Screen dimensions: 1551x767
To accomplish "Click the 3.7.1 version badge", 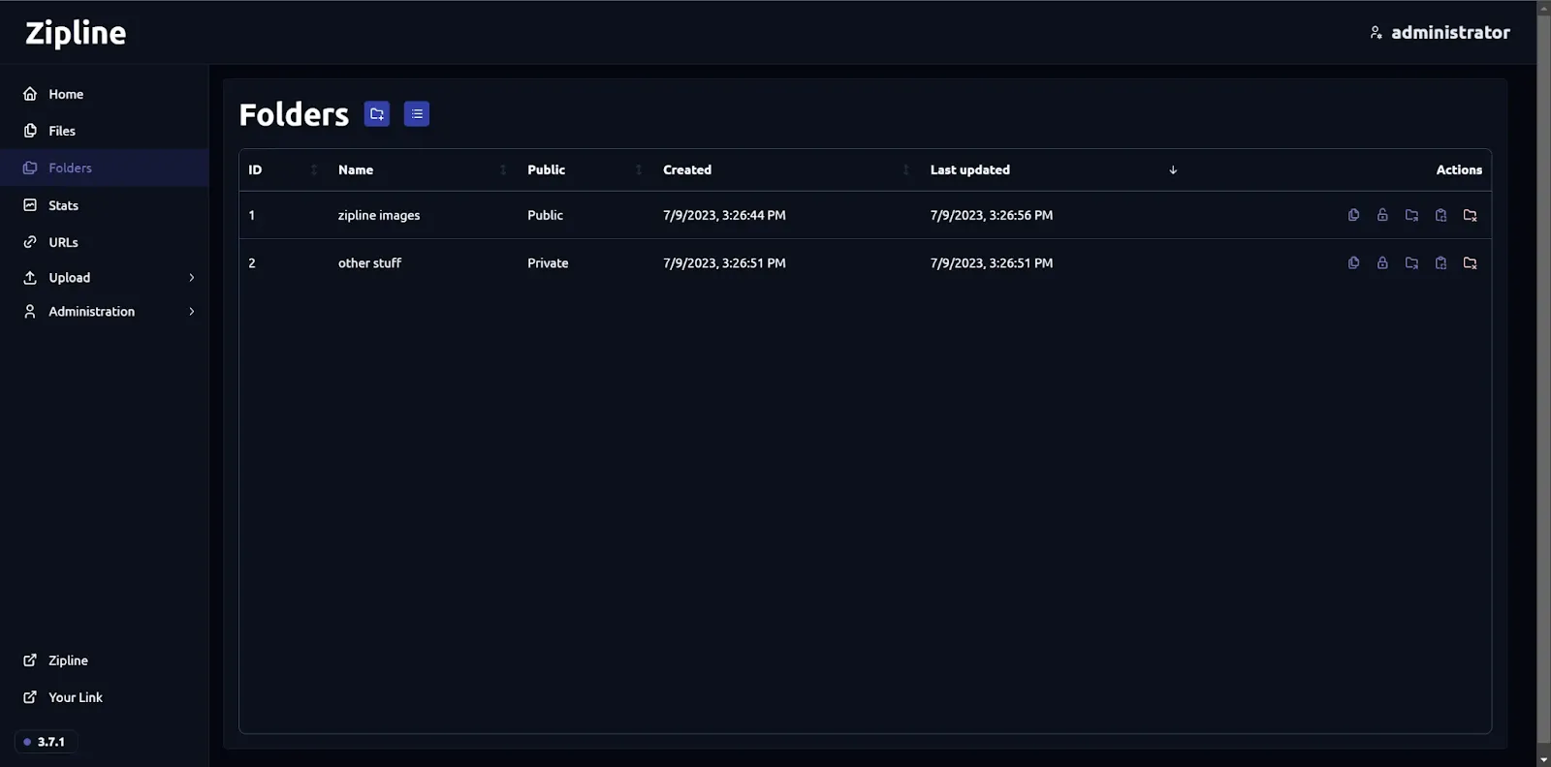I will 46,742.
